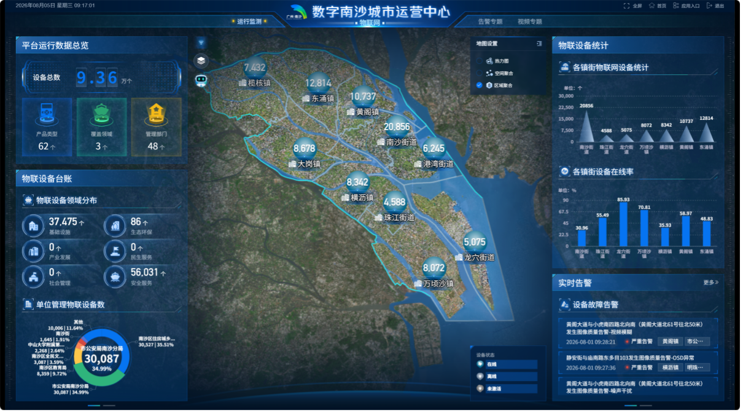This screenshot has width=743, height=413.
Task: Open the map layers icon
Action: pos(201,61)
